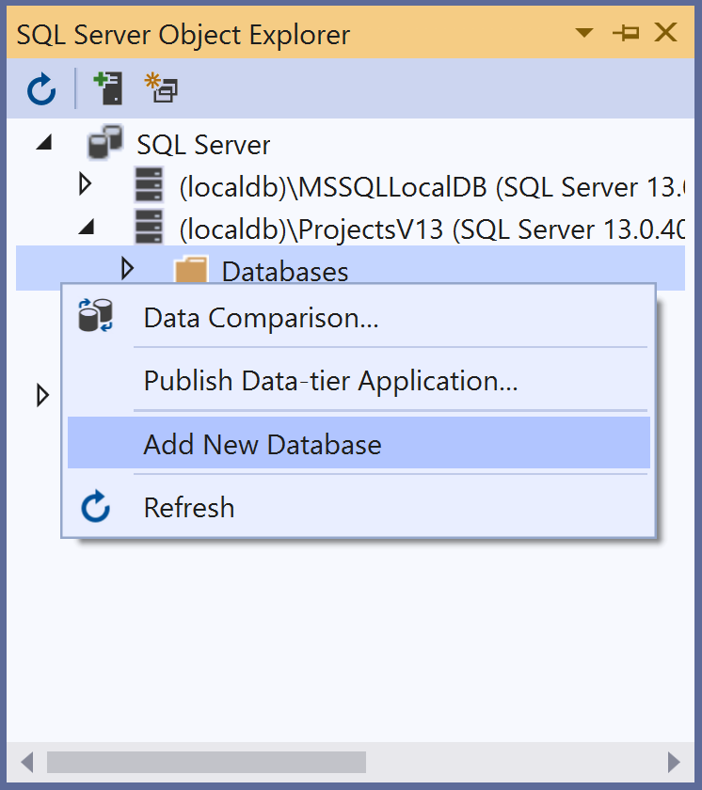Click the SQL Server Object Explorer title
This screenshot has height=790, width=702.
pos(183,36)
